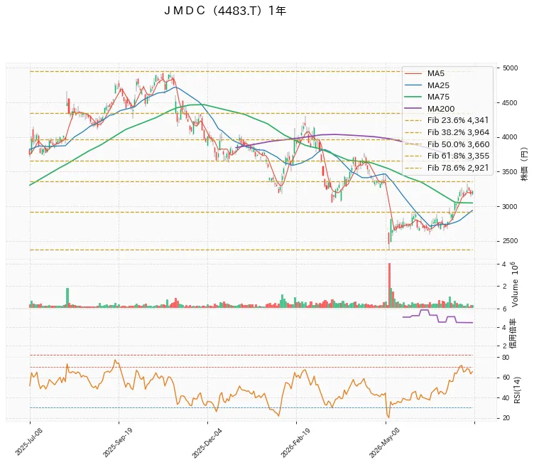Click the chart title JMDC (4483.T) 1年
Viewport: 534px width, 465px height.
pos(225,11)
